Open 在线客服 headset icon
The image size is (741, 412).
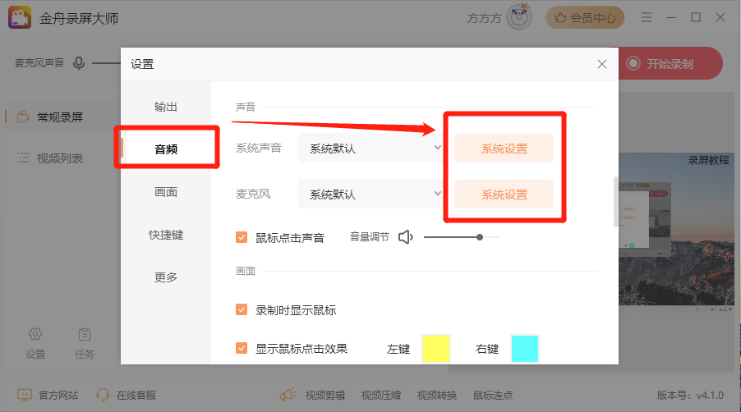(x=103, y=395)
